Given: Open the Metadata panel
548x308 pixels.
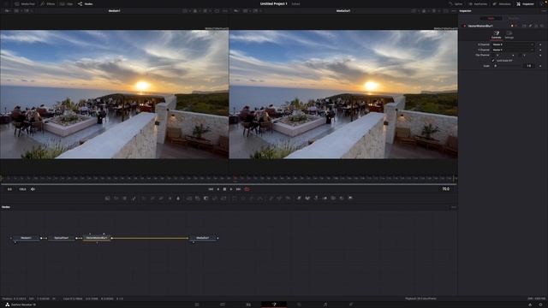Looking at the screenshot, I should 502,3.
